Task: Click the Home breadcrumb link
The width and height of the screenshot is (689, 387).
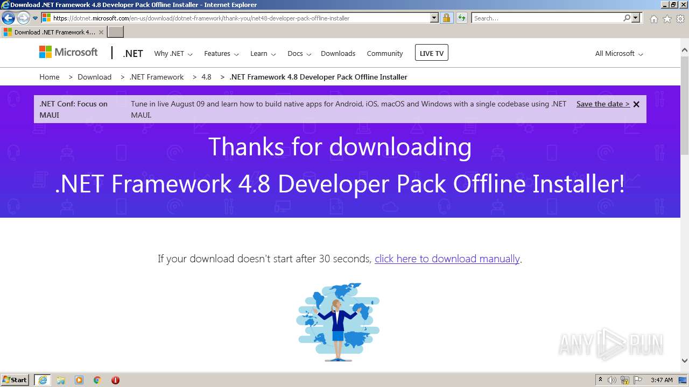Action: pyautogui.click(x=50, y=77)
